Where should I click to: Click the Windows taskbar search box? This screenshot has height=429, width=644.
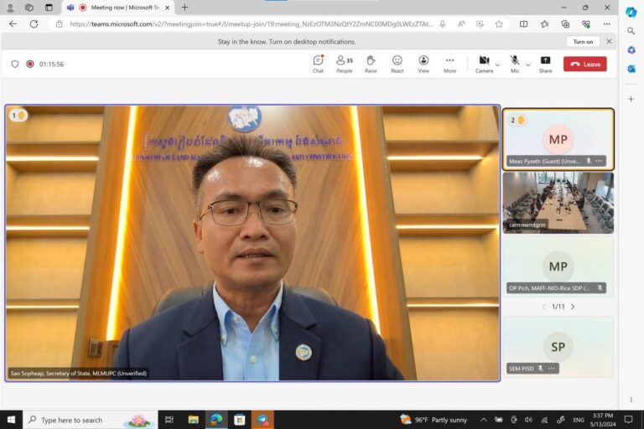(x=90, y=420)
